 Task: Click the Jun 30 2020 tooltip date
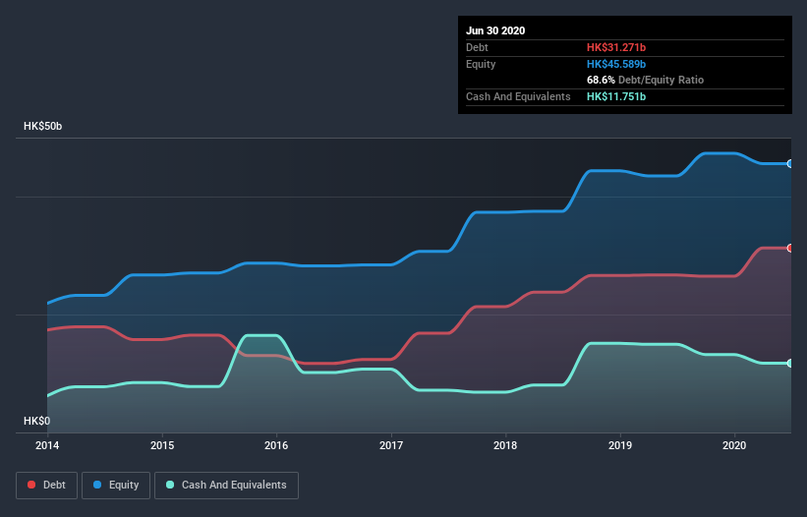click(495, 30)
